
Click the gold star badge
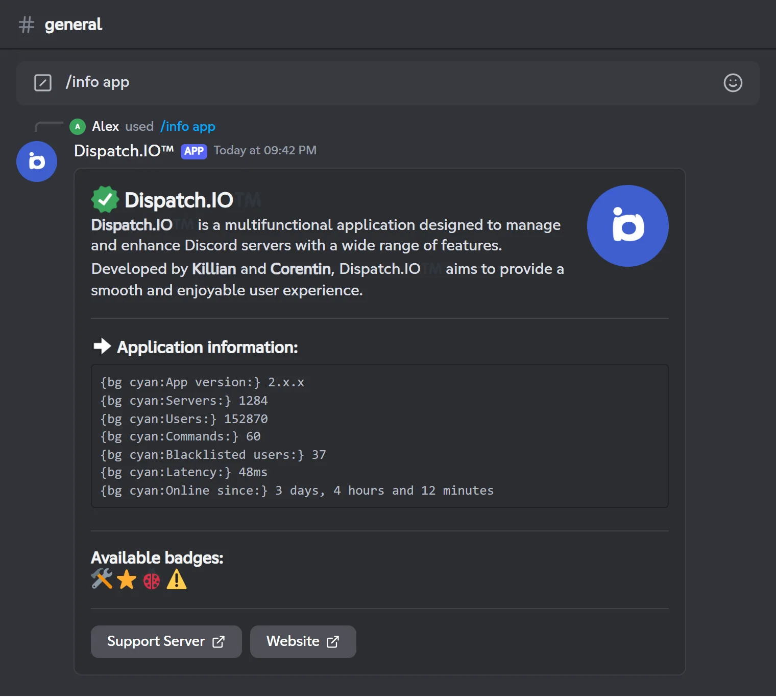pos(127,579)
